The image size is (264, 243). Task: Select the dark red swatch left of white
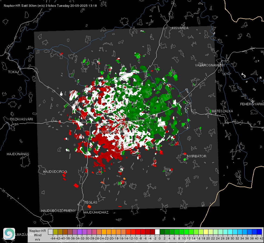point(152,232)
